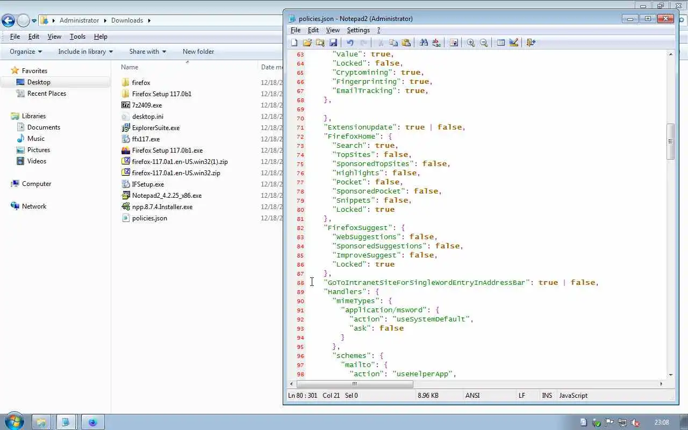The width and height of the screenshot is (688, 430).
Task: Click the Firefox Nightly taskbar icon
Action: (x=92, y=422)
